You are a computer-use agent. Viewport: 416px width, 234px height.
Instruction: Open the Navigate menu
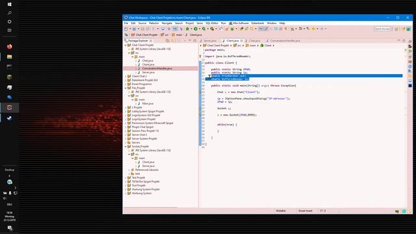click(x=167, y=23)
